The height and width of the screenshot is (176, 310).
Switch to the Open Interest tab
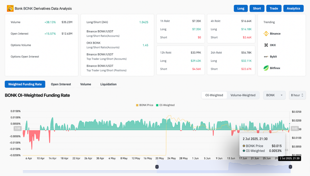tap(61, 84)
